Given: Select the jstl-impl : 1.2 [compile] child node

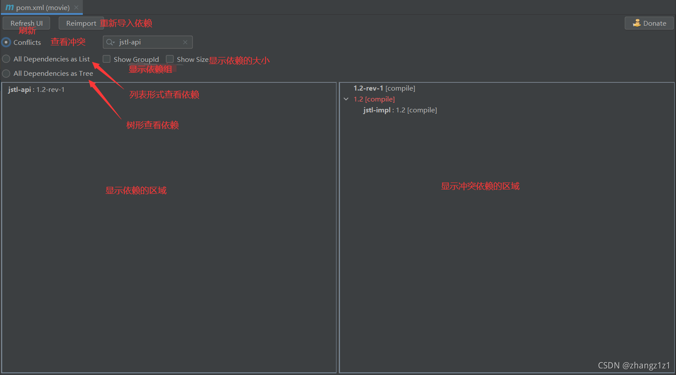Looking at the screenshot, I should pyautogui.click(x=400, y=110).
